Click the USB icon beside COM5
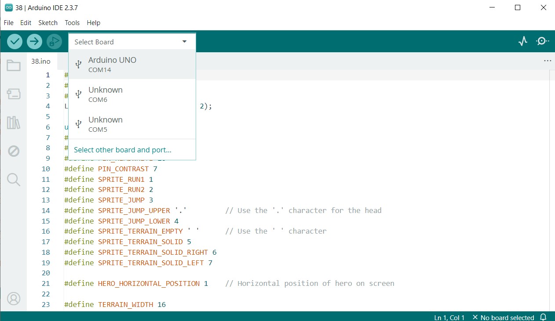555x321 pixels. pos(78,124)
